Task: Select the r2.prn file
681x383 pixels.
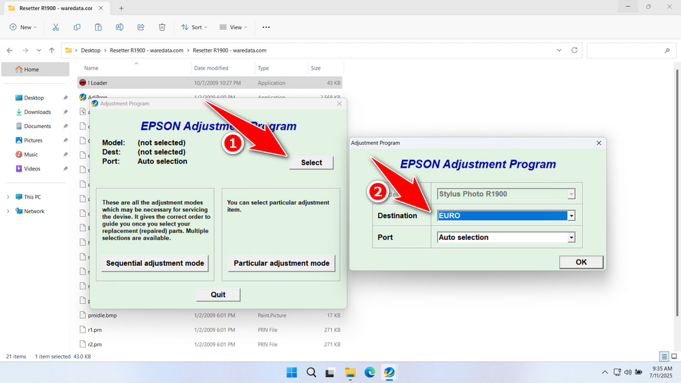Action: [x=210, y=344]
